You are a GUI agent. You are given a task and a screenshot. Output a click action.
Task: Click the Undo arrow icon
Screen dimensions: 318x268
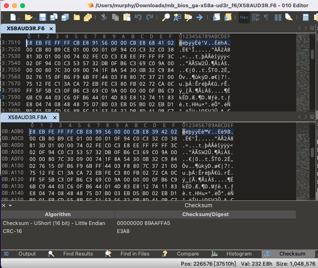tap(138, 17)
